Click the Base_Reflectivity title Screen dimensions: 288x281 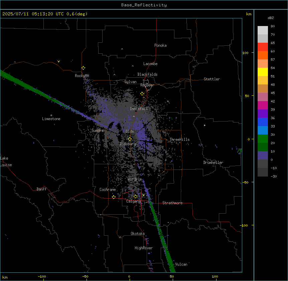tap(144, 5)
